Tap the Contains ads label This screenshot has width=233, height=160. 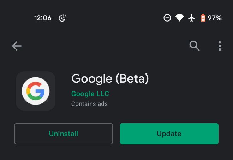[89, 104]
